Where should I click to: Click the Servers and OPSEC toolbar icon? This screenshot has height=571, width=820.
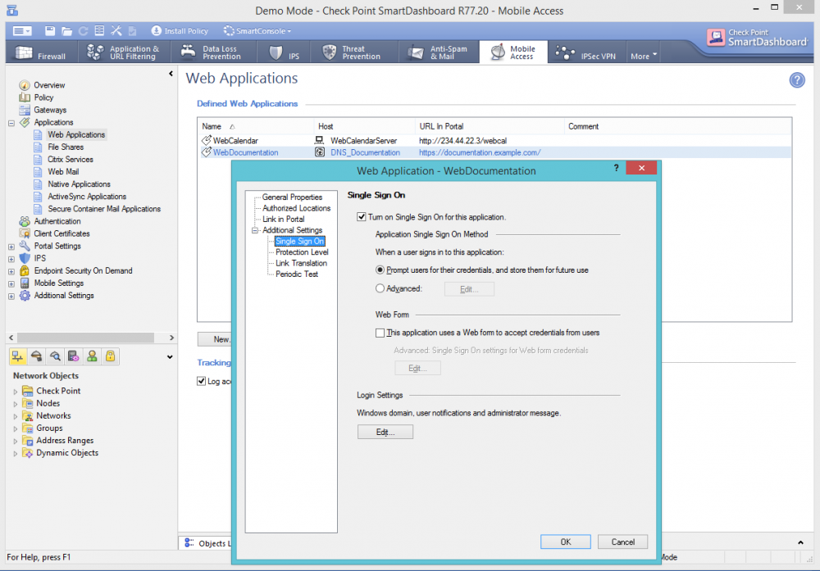tap(73, 356)
